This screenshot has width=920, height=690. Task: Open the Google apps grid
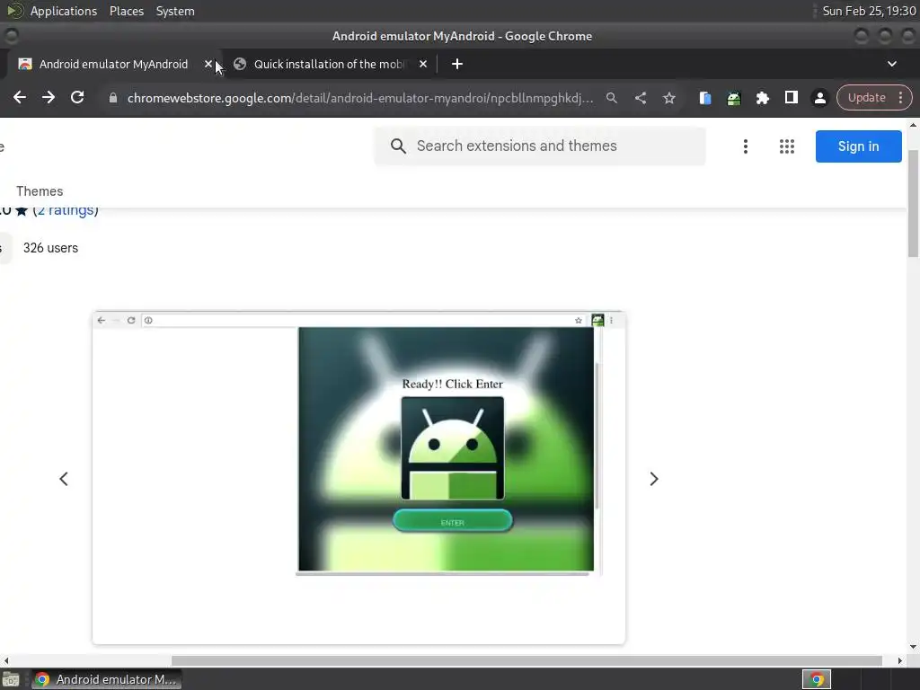pos(787,146)
